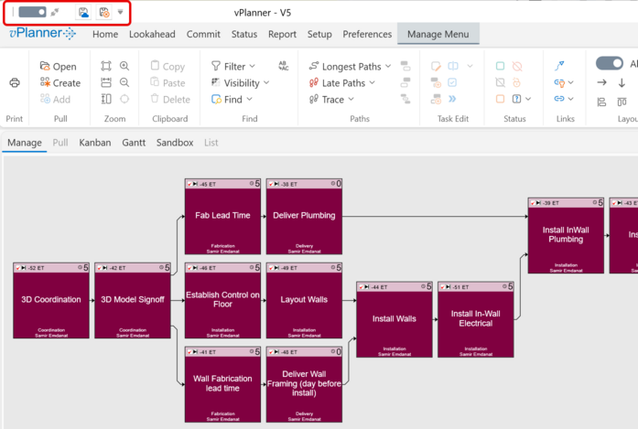Open the Visibility dropdown
This screenshot has width=638, height=429.
pyautogui.click(x=240, y=83)
